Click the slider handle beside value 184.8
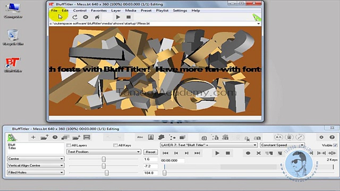Viewport: 340px width, 191px height. [x=107, y=173]
